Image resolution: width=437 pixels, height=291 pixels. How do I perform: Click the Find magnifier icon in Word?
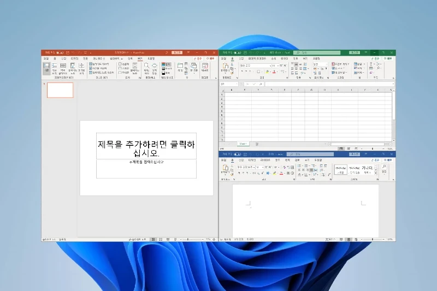pyautogui.click(x=383, y=167)
